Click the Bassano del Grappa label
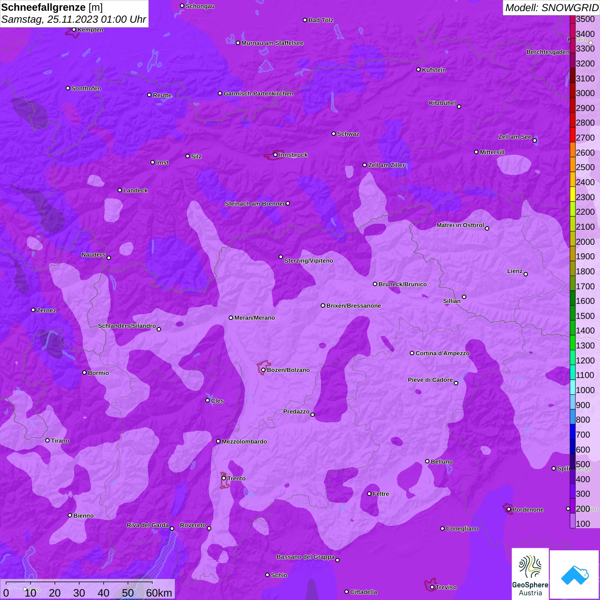Image resolution: width=600 pixels, height=600 pixels. click(x=306, y=557)
